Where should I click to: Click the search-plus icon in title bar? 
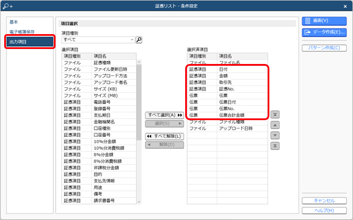click(8, 6)
